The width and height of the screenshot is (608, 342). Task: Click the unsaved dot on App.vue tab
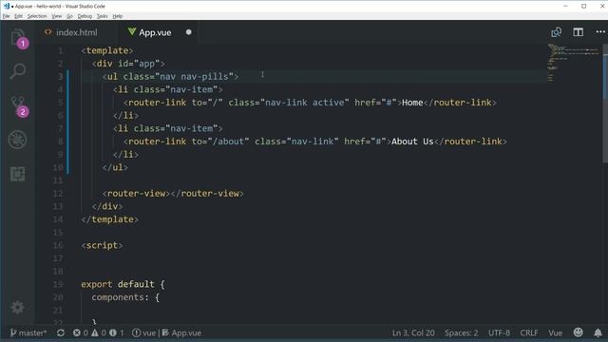click(188, 32)
